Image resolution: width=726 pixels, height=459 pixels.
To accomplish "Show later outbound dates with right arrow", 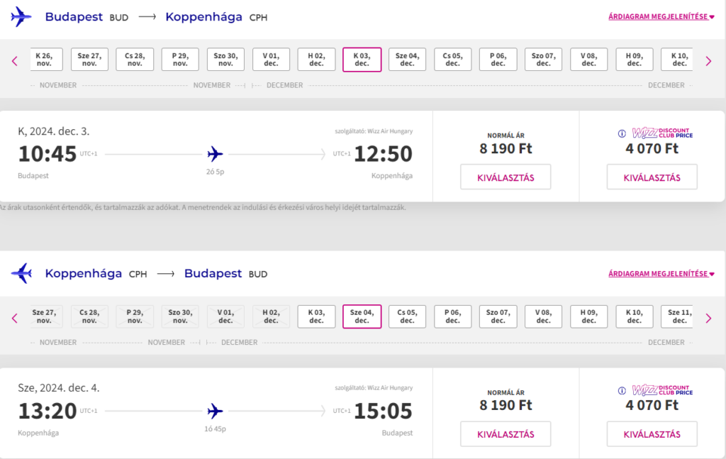I will click(x=708, y=61).
